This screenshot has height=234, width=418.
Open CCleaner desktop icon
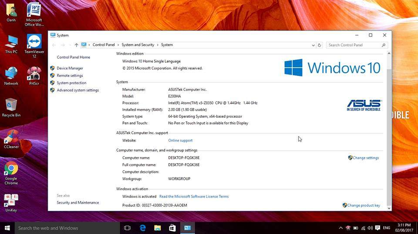point(11,139)
